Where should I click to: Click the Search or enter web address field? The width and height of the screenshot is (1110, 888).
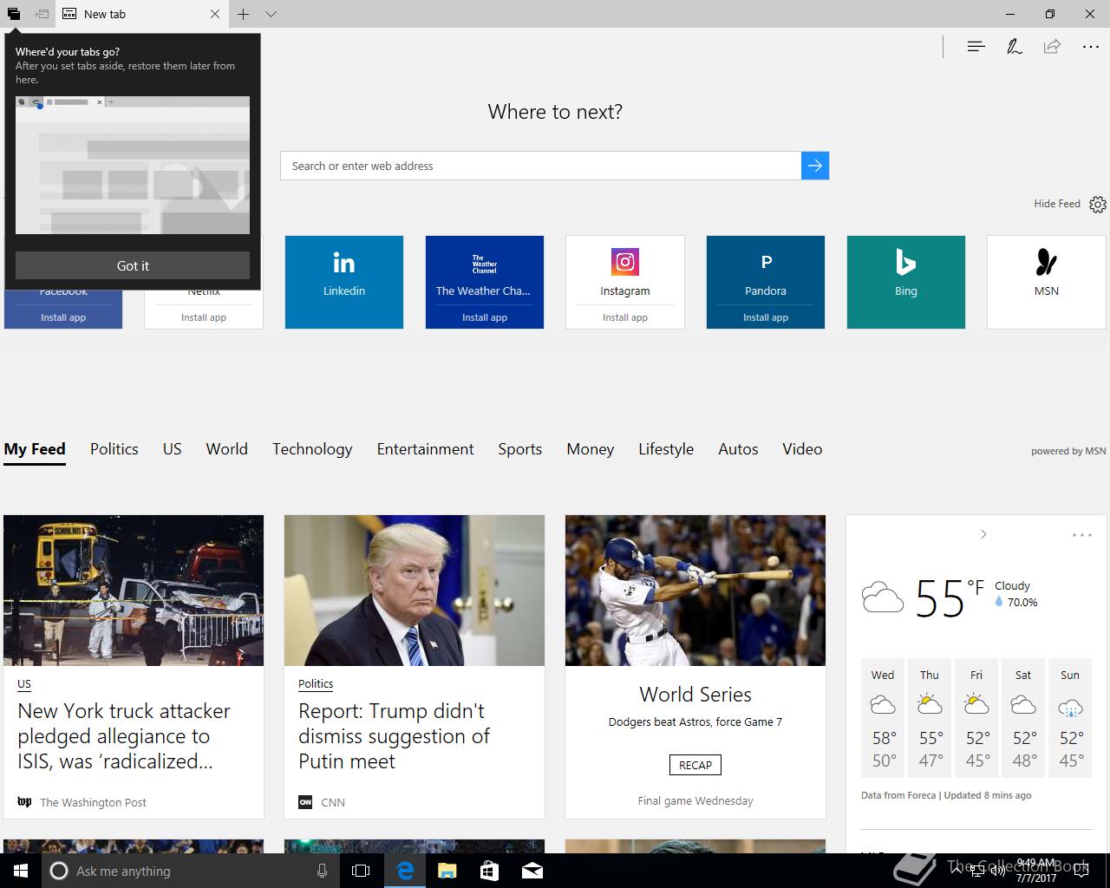point(540,166)
